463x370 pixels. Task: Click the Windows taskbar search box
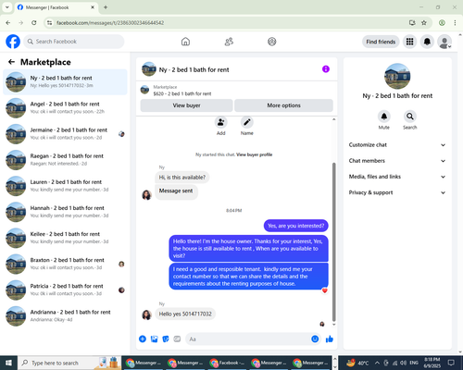click(69, 363)
